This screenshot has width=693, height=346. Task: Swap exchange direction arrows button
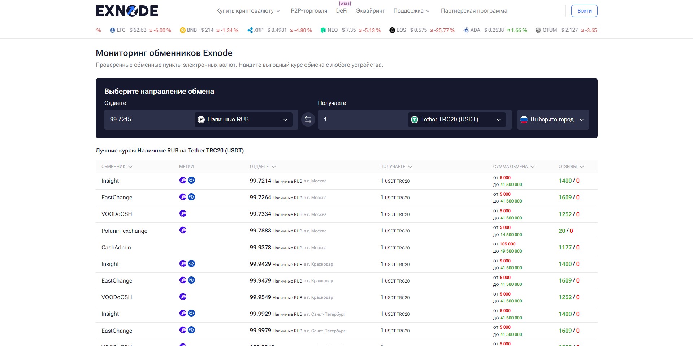point(308,120)
